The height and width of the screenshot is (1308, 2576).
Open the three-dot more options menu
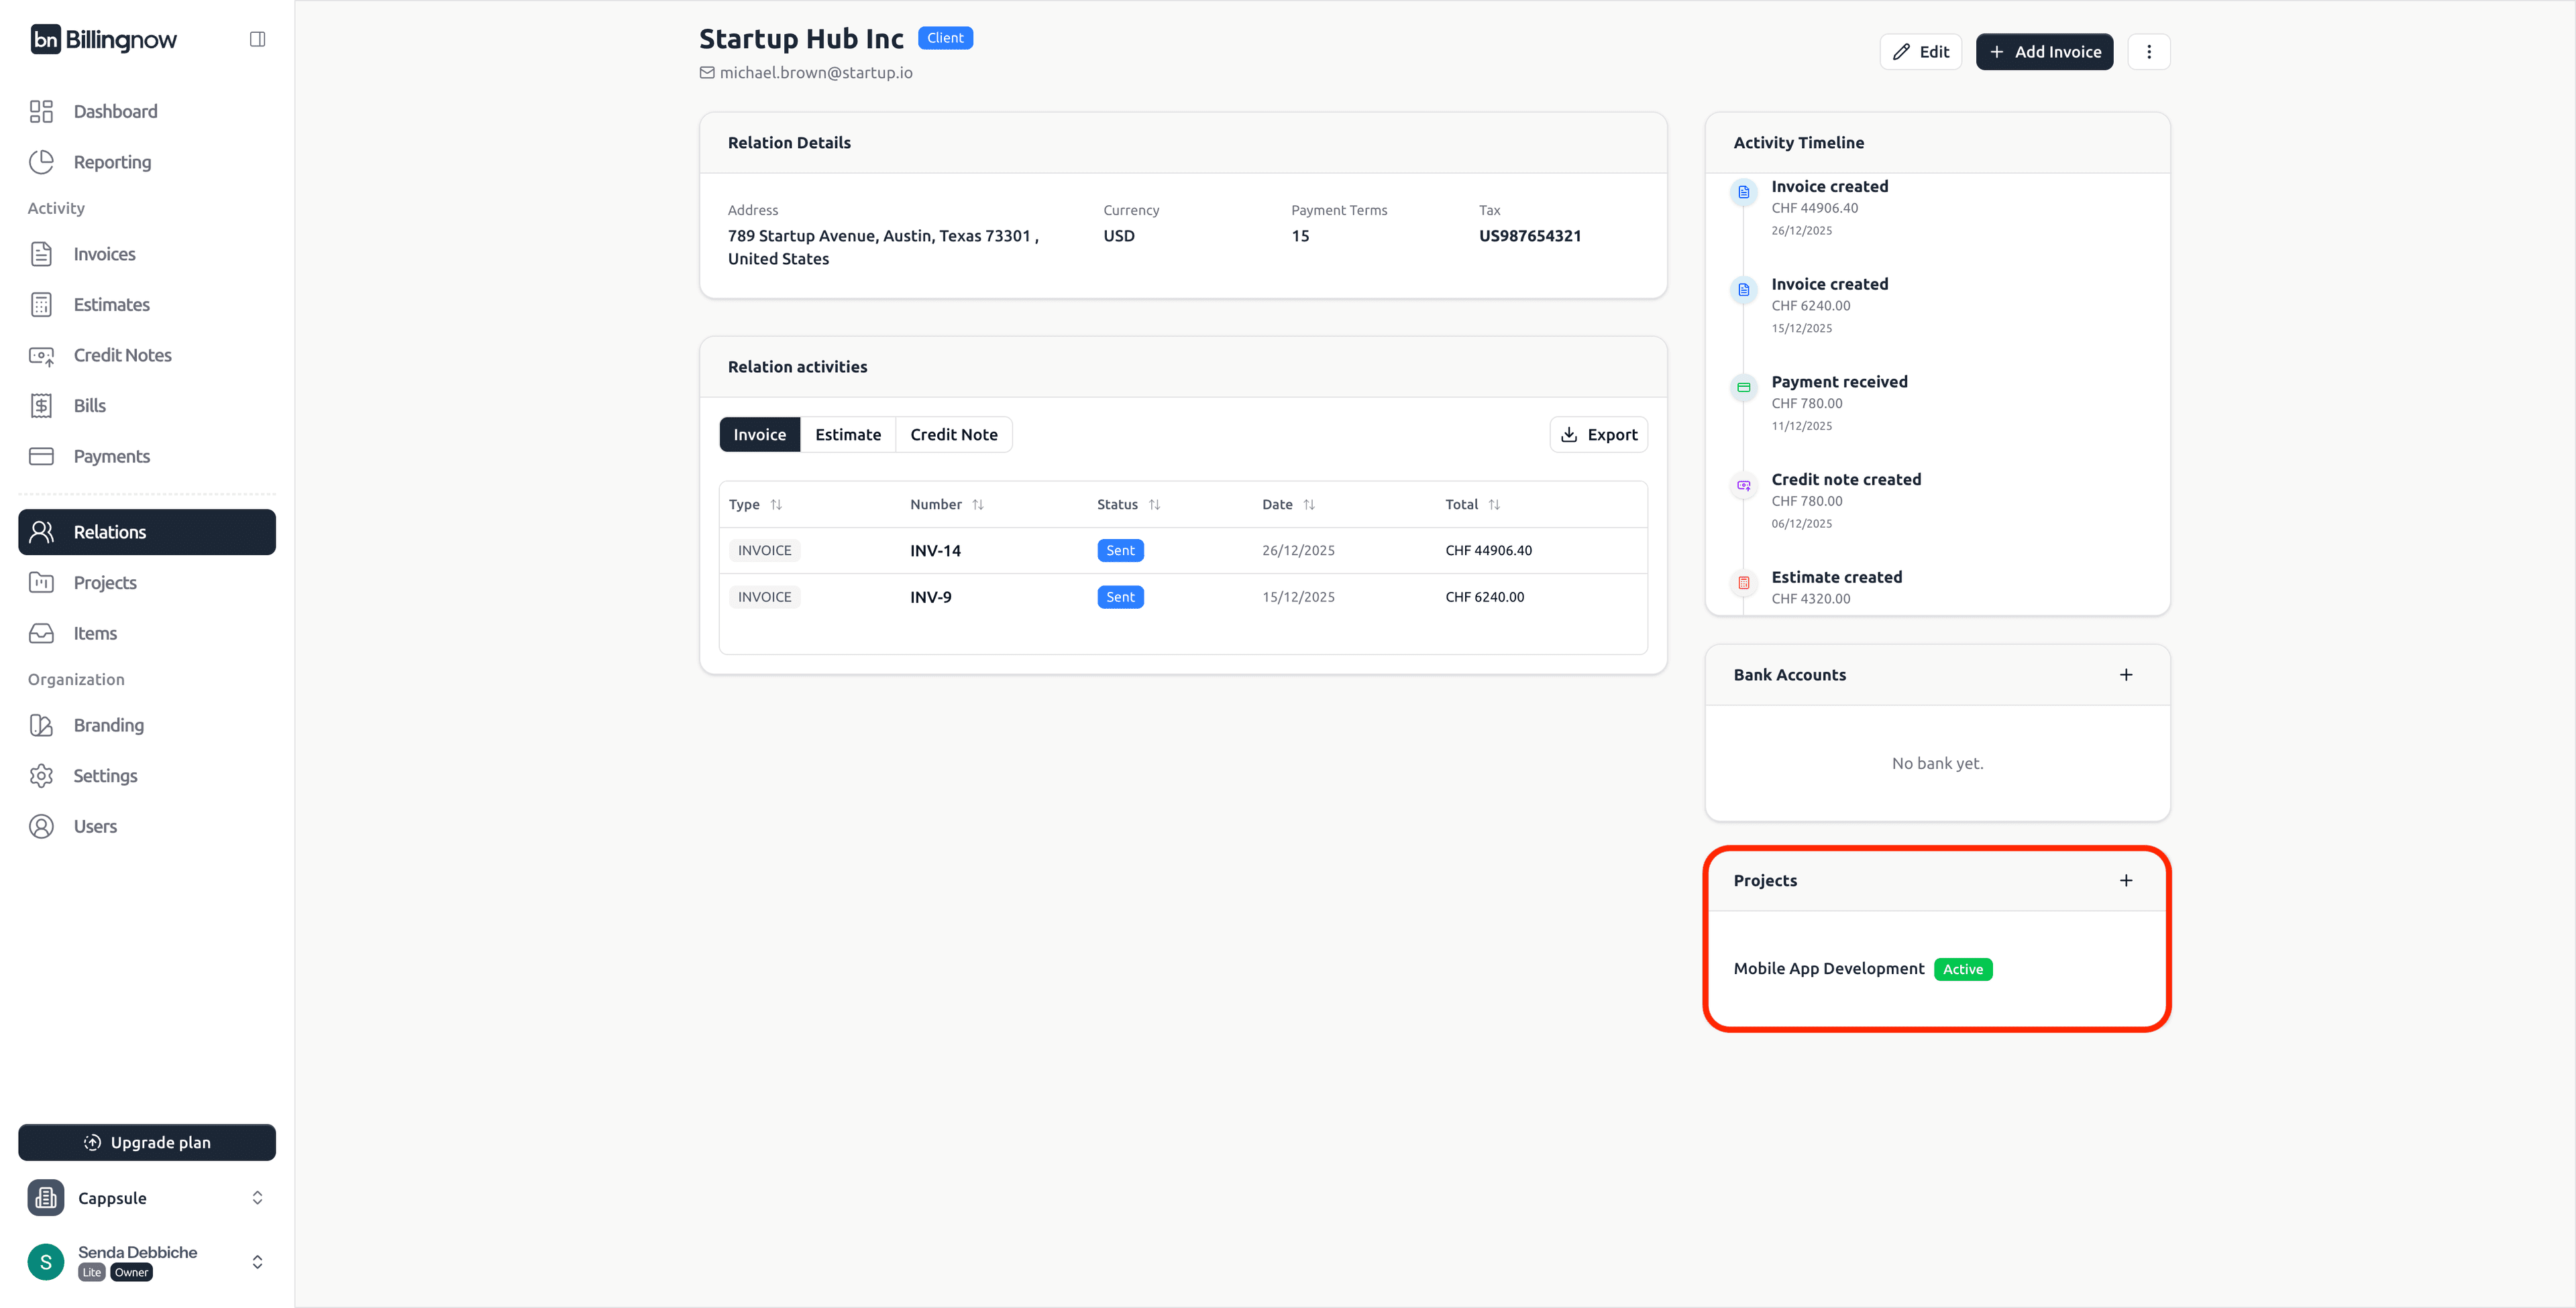coord(2149,52)
